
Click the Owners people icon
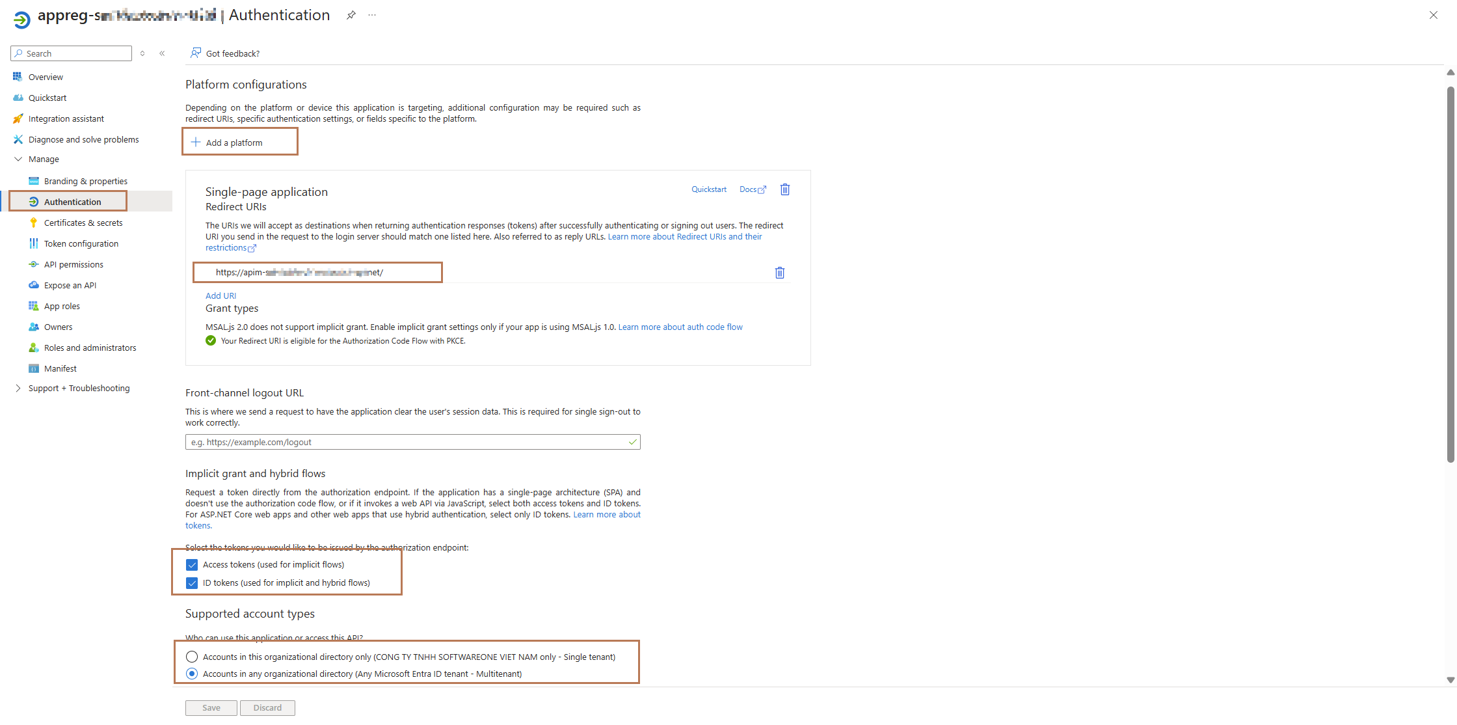tap(34, 327)
